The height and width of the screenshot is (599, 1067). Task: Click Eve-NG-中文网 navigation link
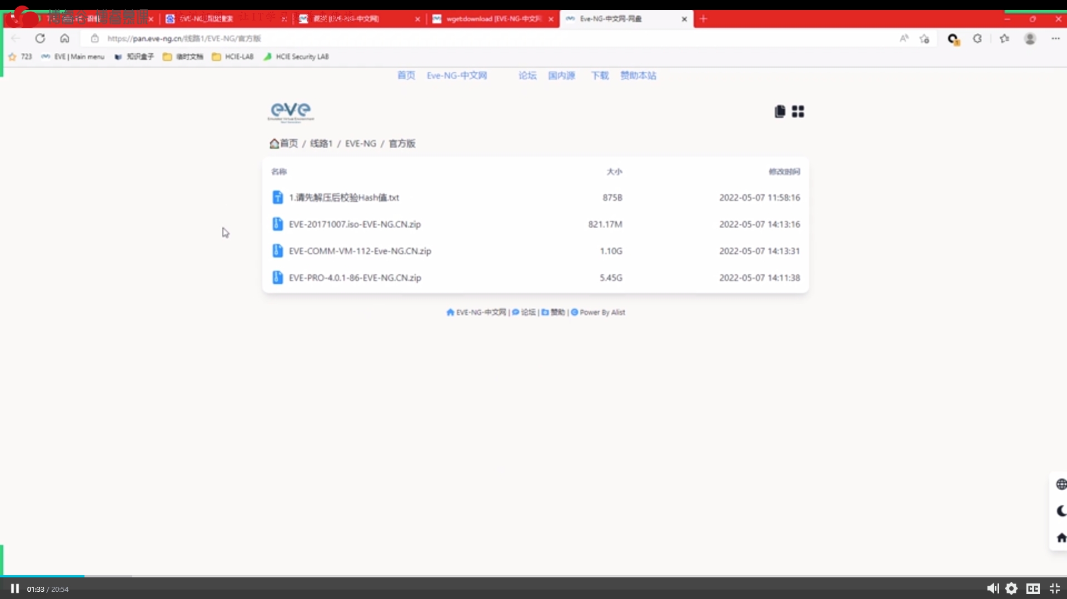457,75
